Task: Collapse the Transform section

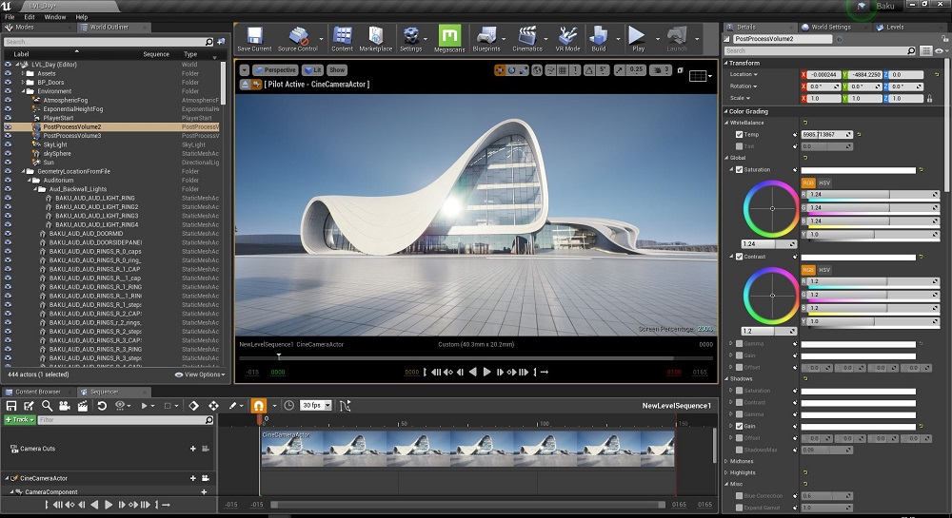Action: [726, 63]
